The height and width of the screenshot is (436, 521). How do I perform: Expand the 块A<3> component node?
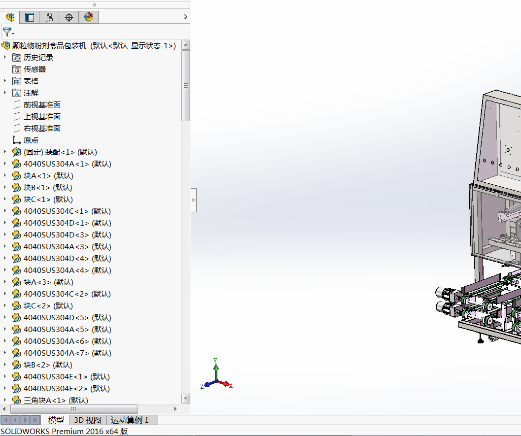click(x=4, y=282)
